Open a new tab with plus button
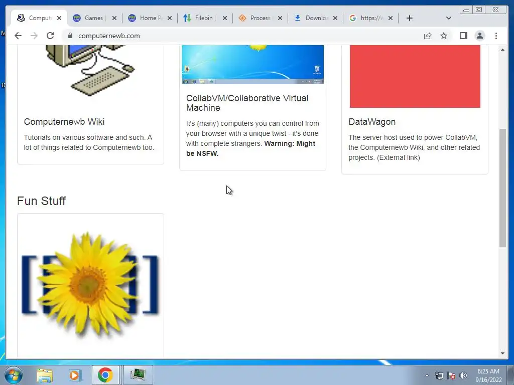This screenshot has height=385, width=514. (x=410, y=18)
